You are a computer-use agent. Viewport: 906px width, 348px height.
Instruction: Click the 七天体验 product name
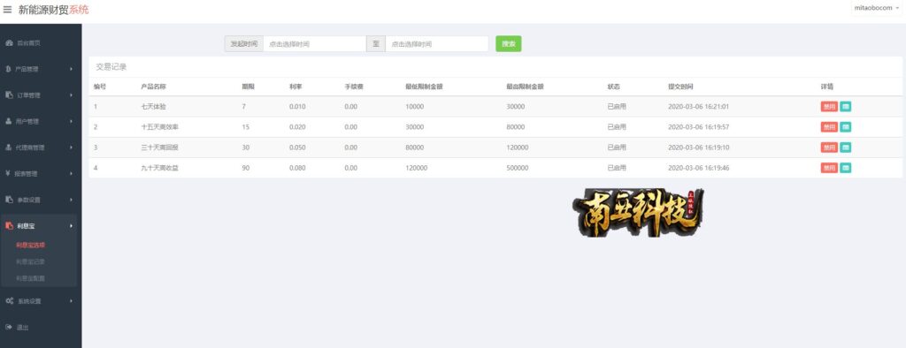click(x=153, y=107)
